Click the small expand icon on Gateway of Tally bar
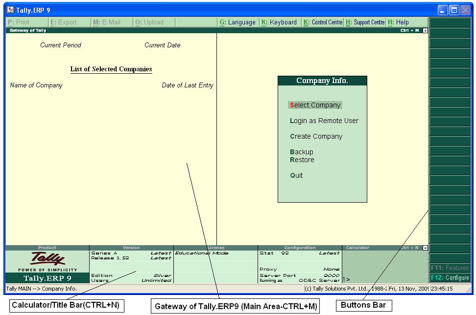The width and height of the screenshot is (476, 315). [425, 30]
